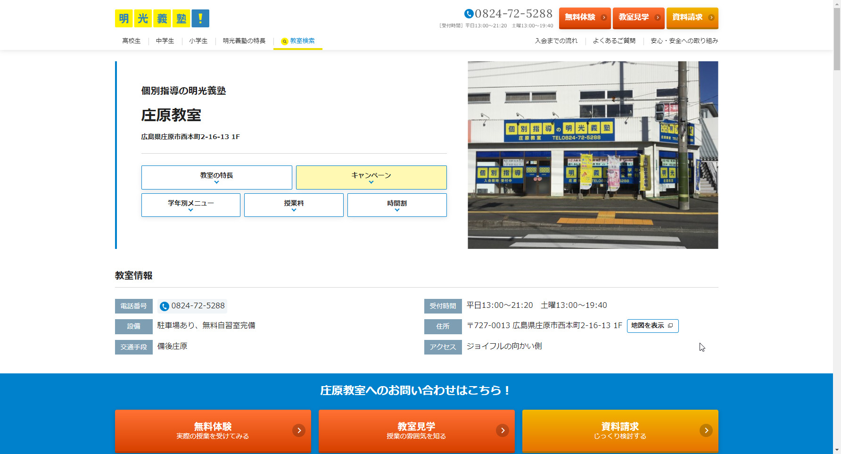This screenshot has width=841, height=454.
Task: Click the 住所 label
Action: [443, 326]
